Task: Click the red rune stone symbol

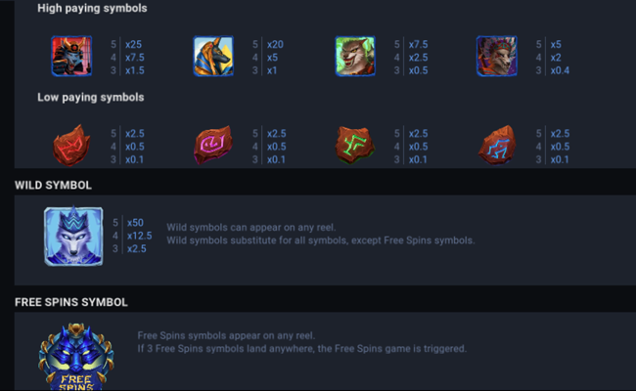Action: point(71,146)
